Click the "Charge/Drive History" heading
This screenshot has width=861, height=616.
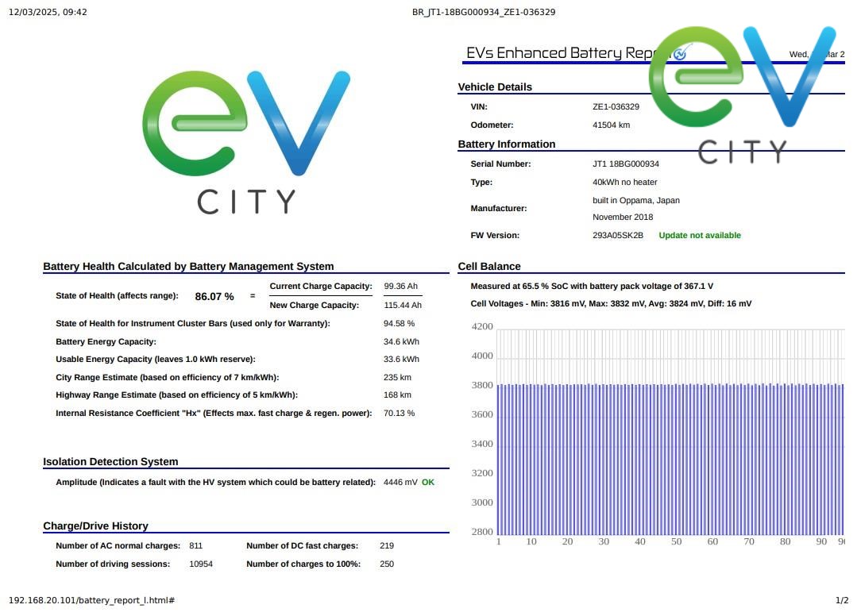pos(95,526)
